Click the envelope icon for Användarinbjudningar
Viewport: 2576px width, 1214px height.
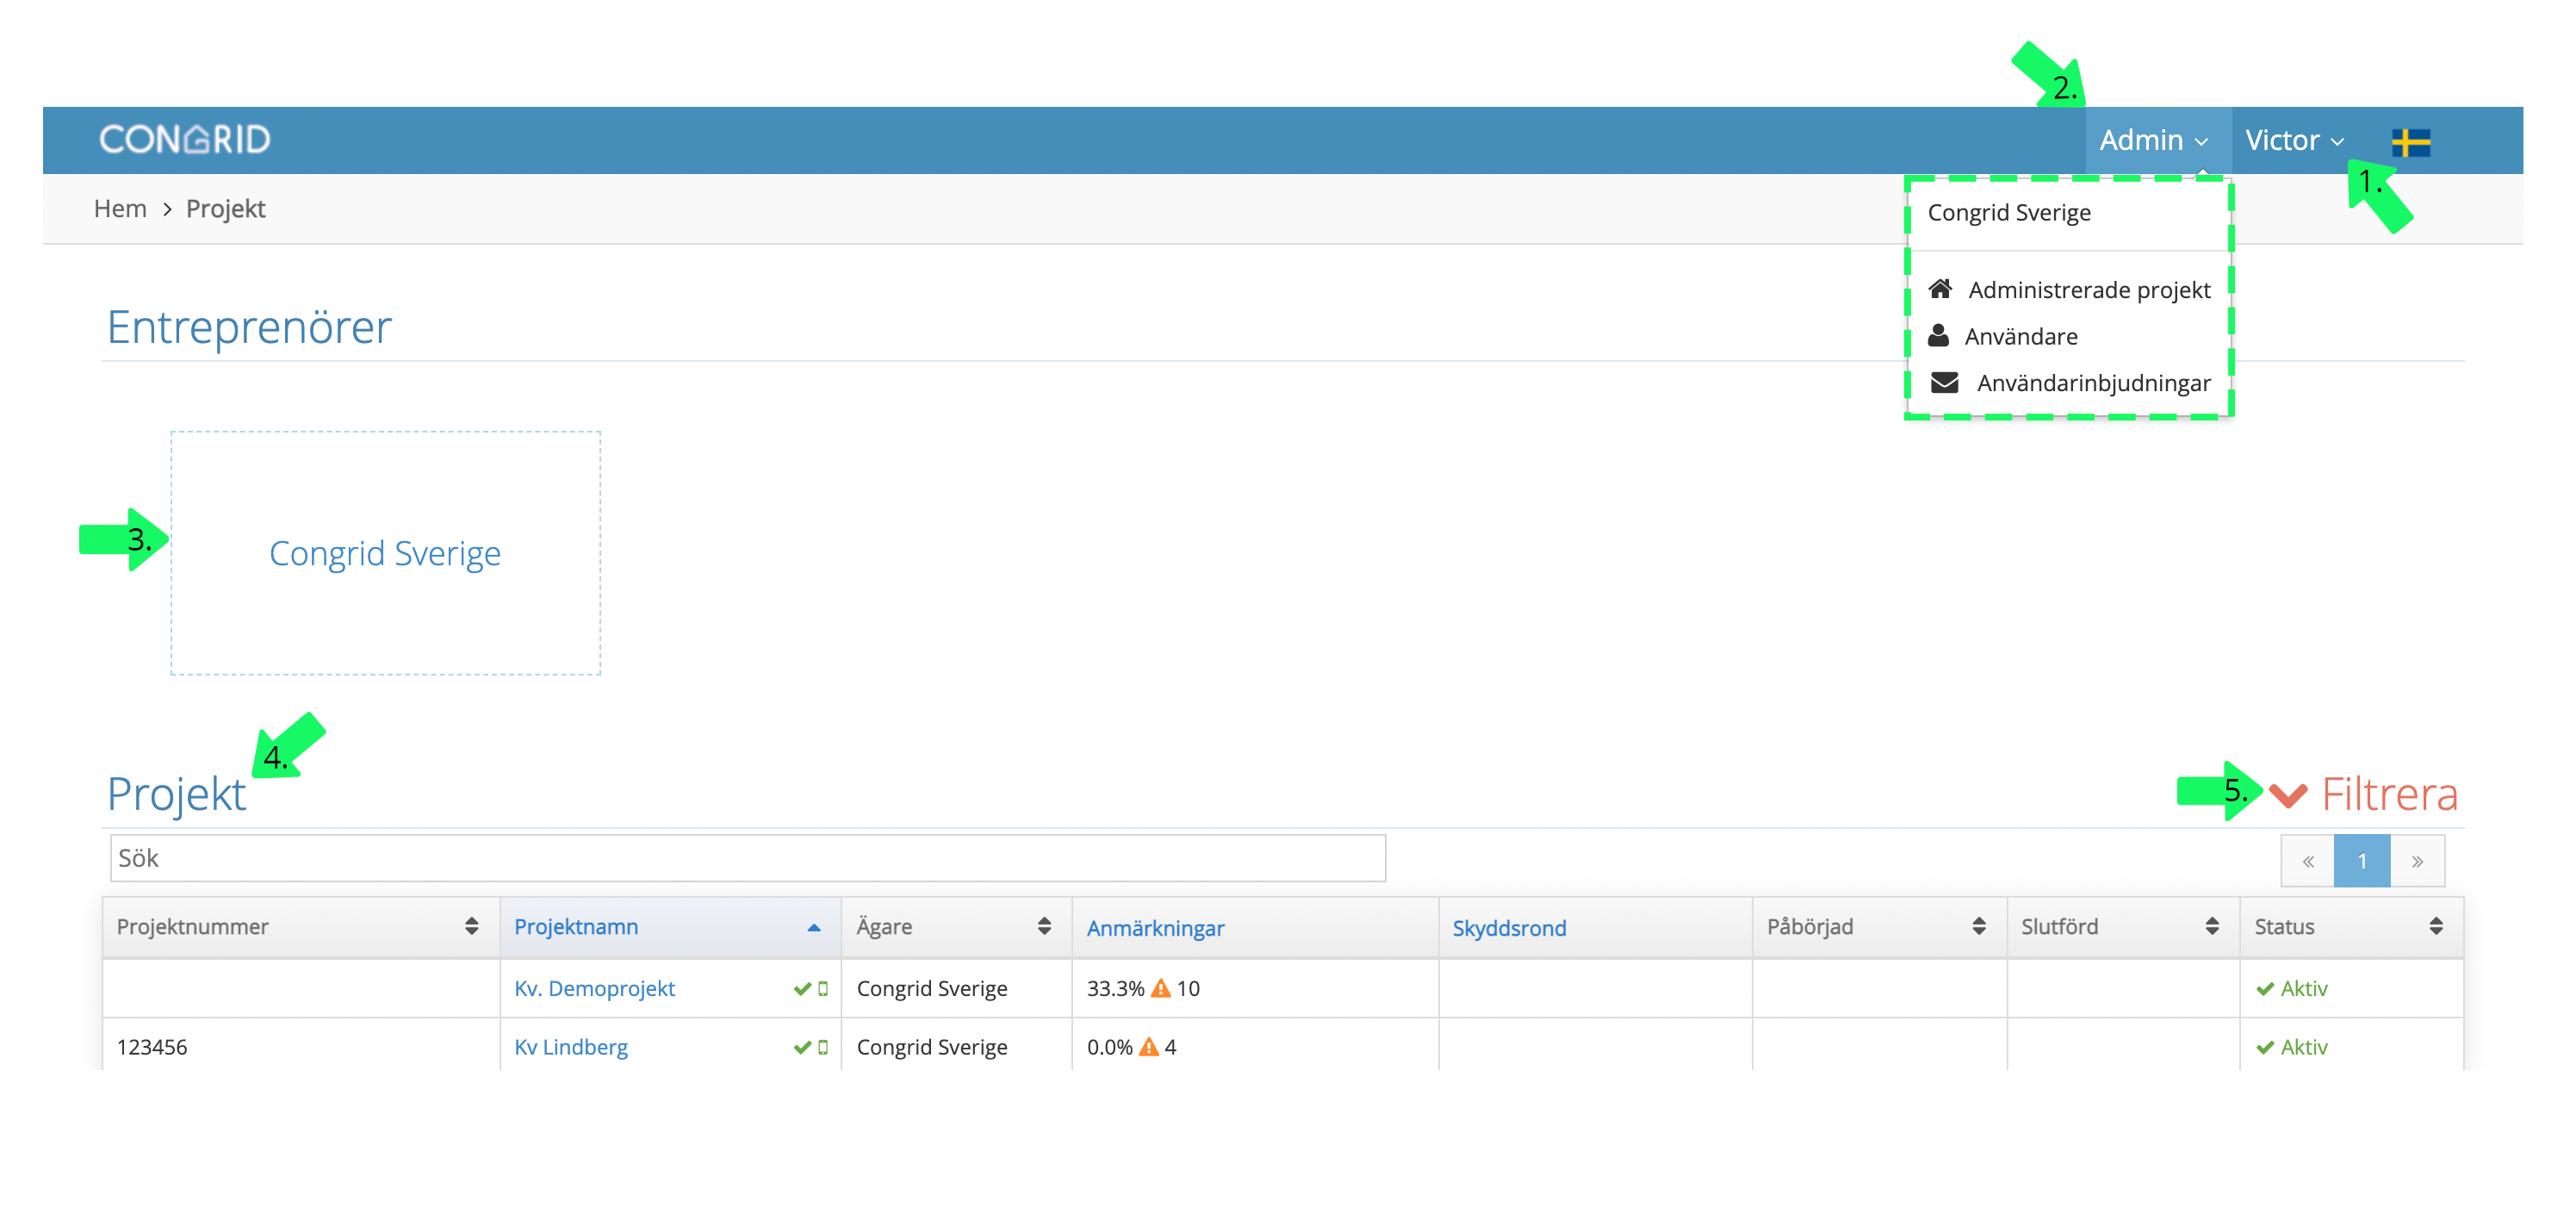tap(1944, 382)
